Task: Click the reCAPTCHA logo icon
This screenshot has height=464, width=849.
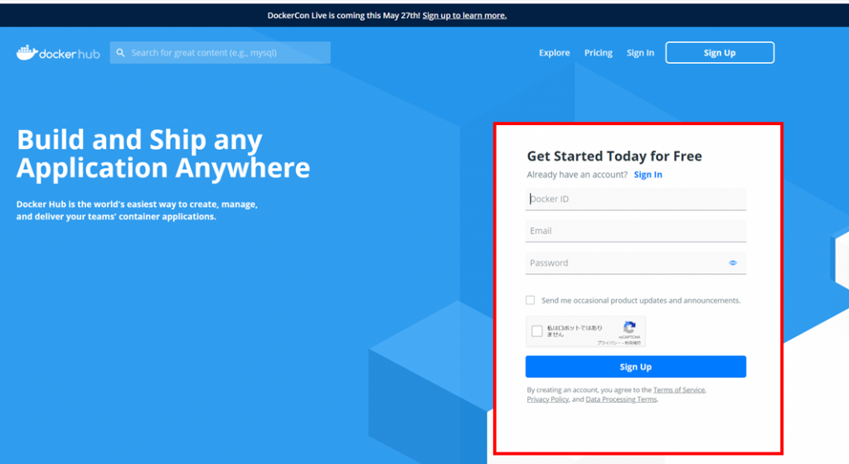Action: [x=629, y=327]
